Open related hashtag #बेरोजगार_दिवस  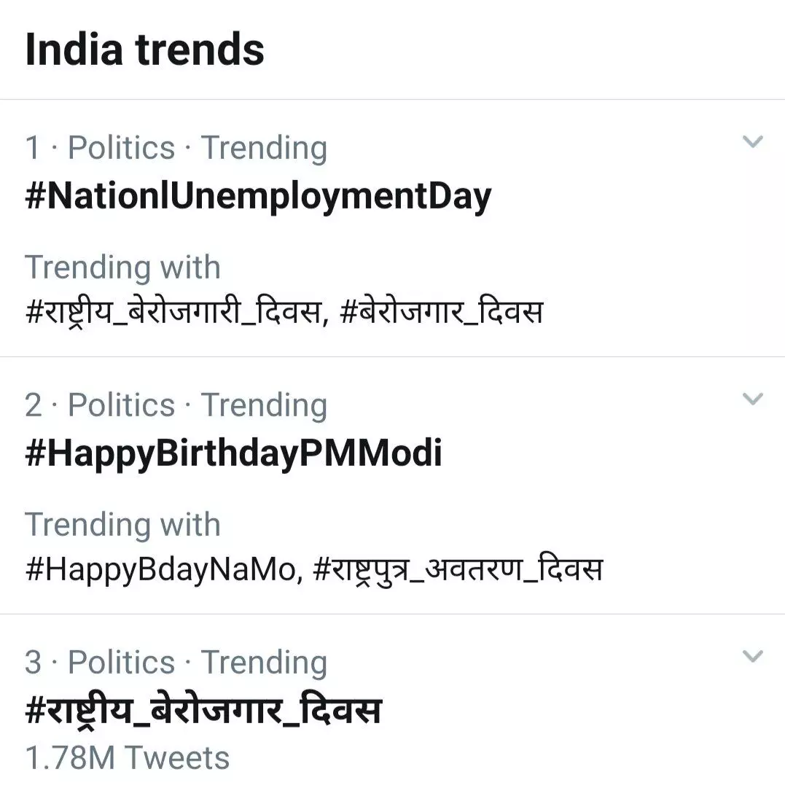point(441,313)
